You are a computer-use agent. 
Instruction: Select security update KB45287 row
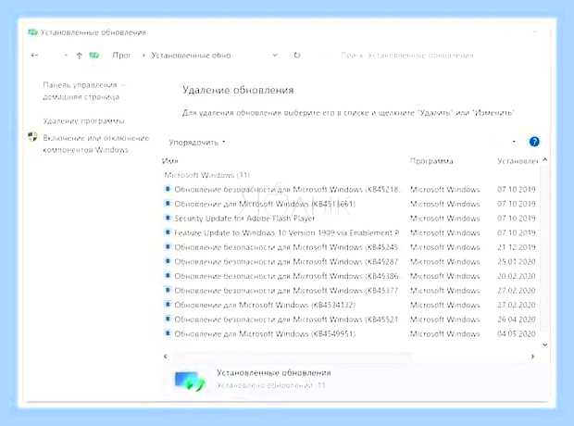tap(350, 261)
